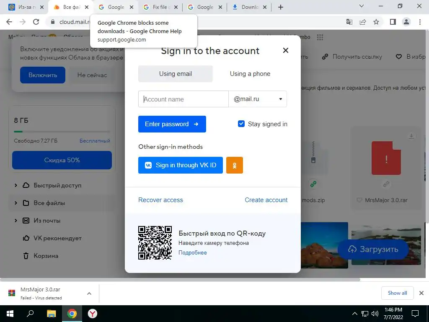Click the red MrsMajor 3.0.rar file icon
The height and width of the screenshot is (322, 429).
point(386,158)
